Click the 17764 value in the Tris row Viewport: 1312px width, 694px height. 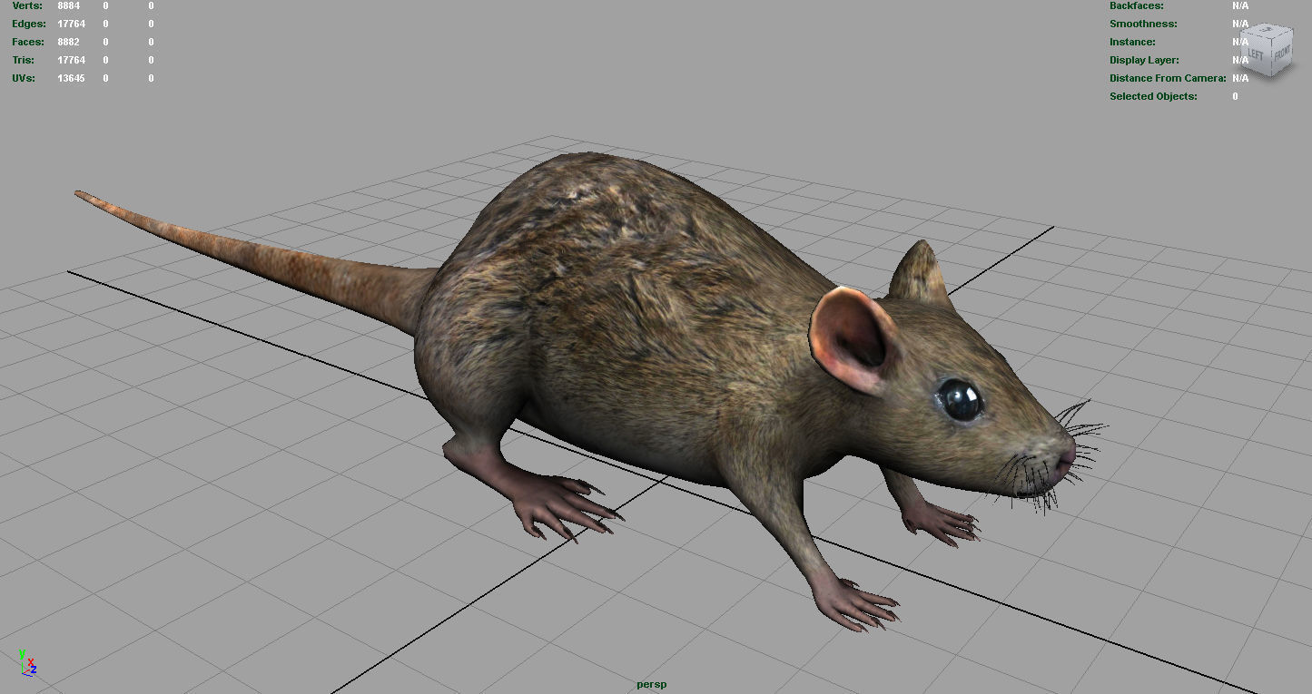tap(72, 60)
